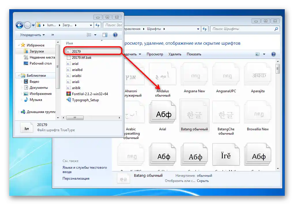Open Языки и службы текстового ввода link
This screenshot has height=205, width=294.
pos(84,170)
